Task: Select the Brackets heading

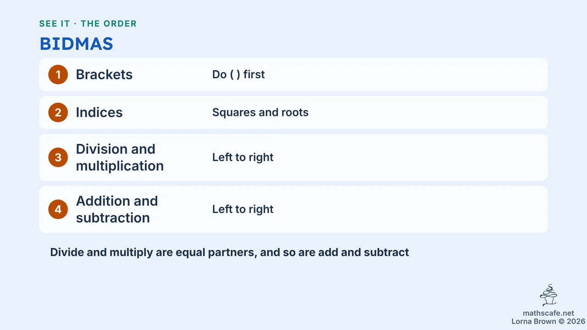Action: point(104,75)
